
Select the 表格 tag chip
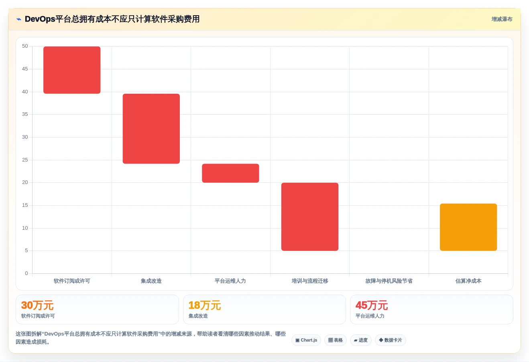pos(336,340)
